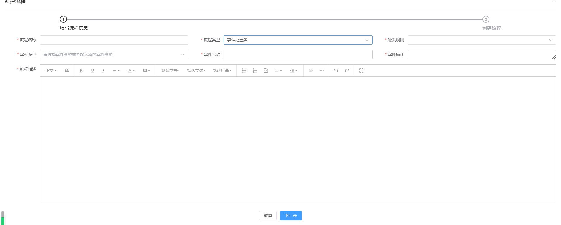The width and height of the screenshot is (561, 225).
Task: Toggle bold formatting
Action: tap(81, 71)
